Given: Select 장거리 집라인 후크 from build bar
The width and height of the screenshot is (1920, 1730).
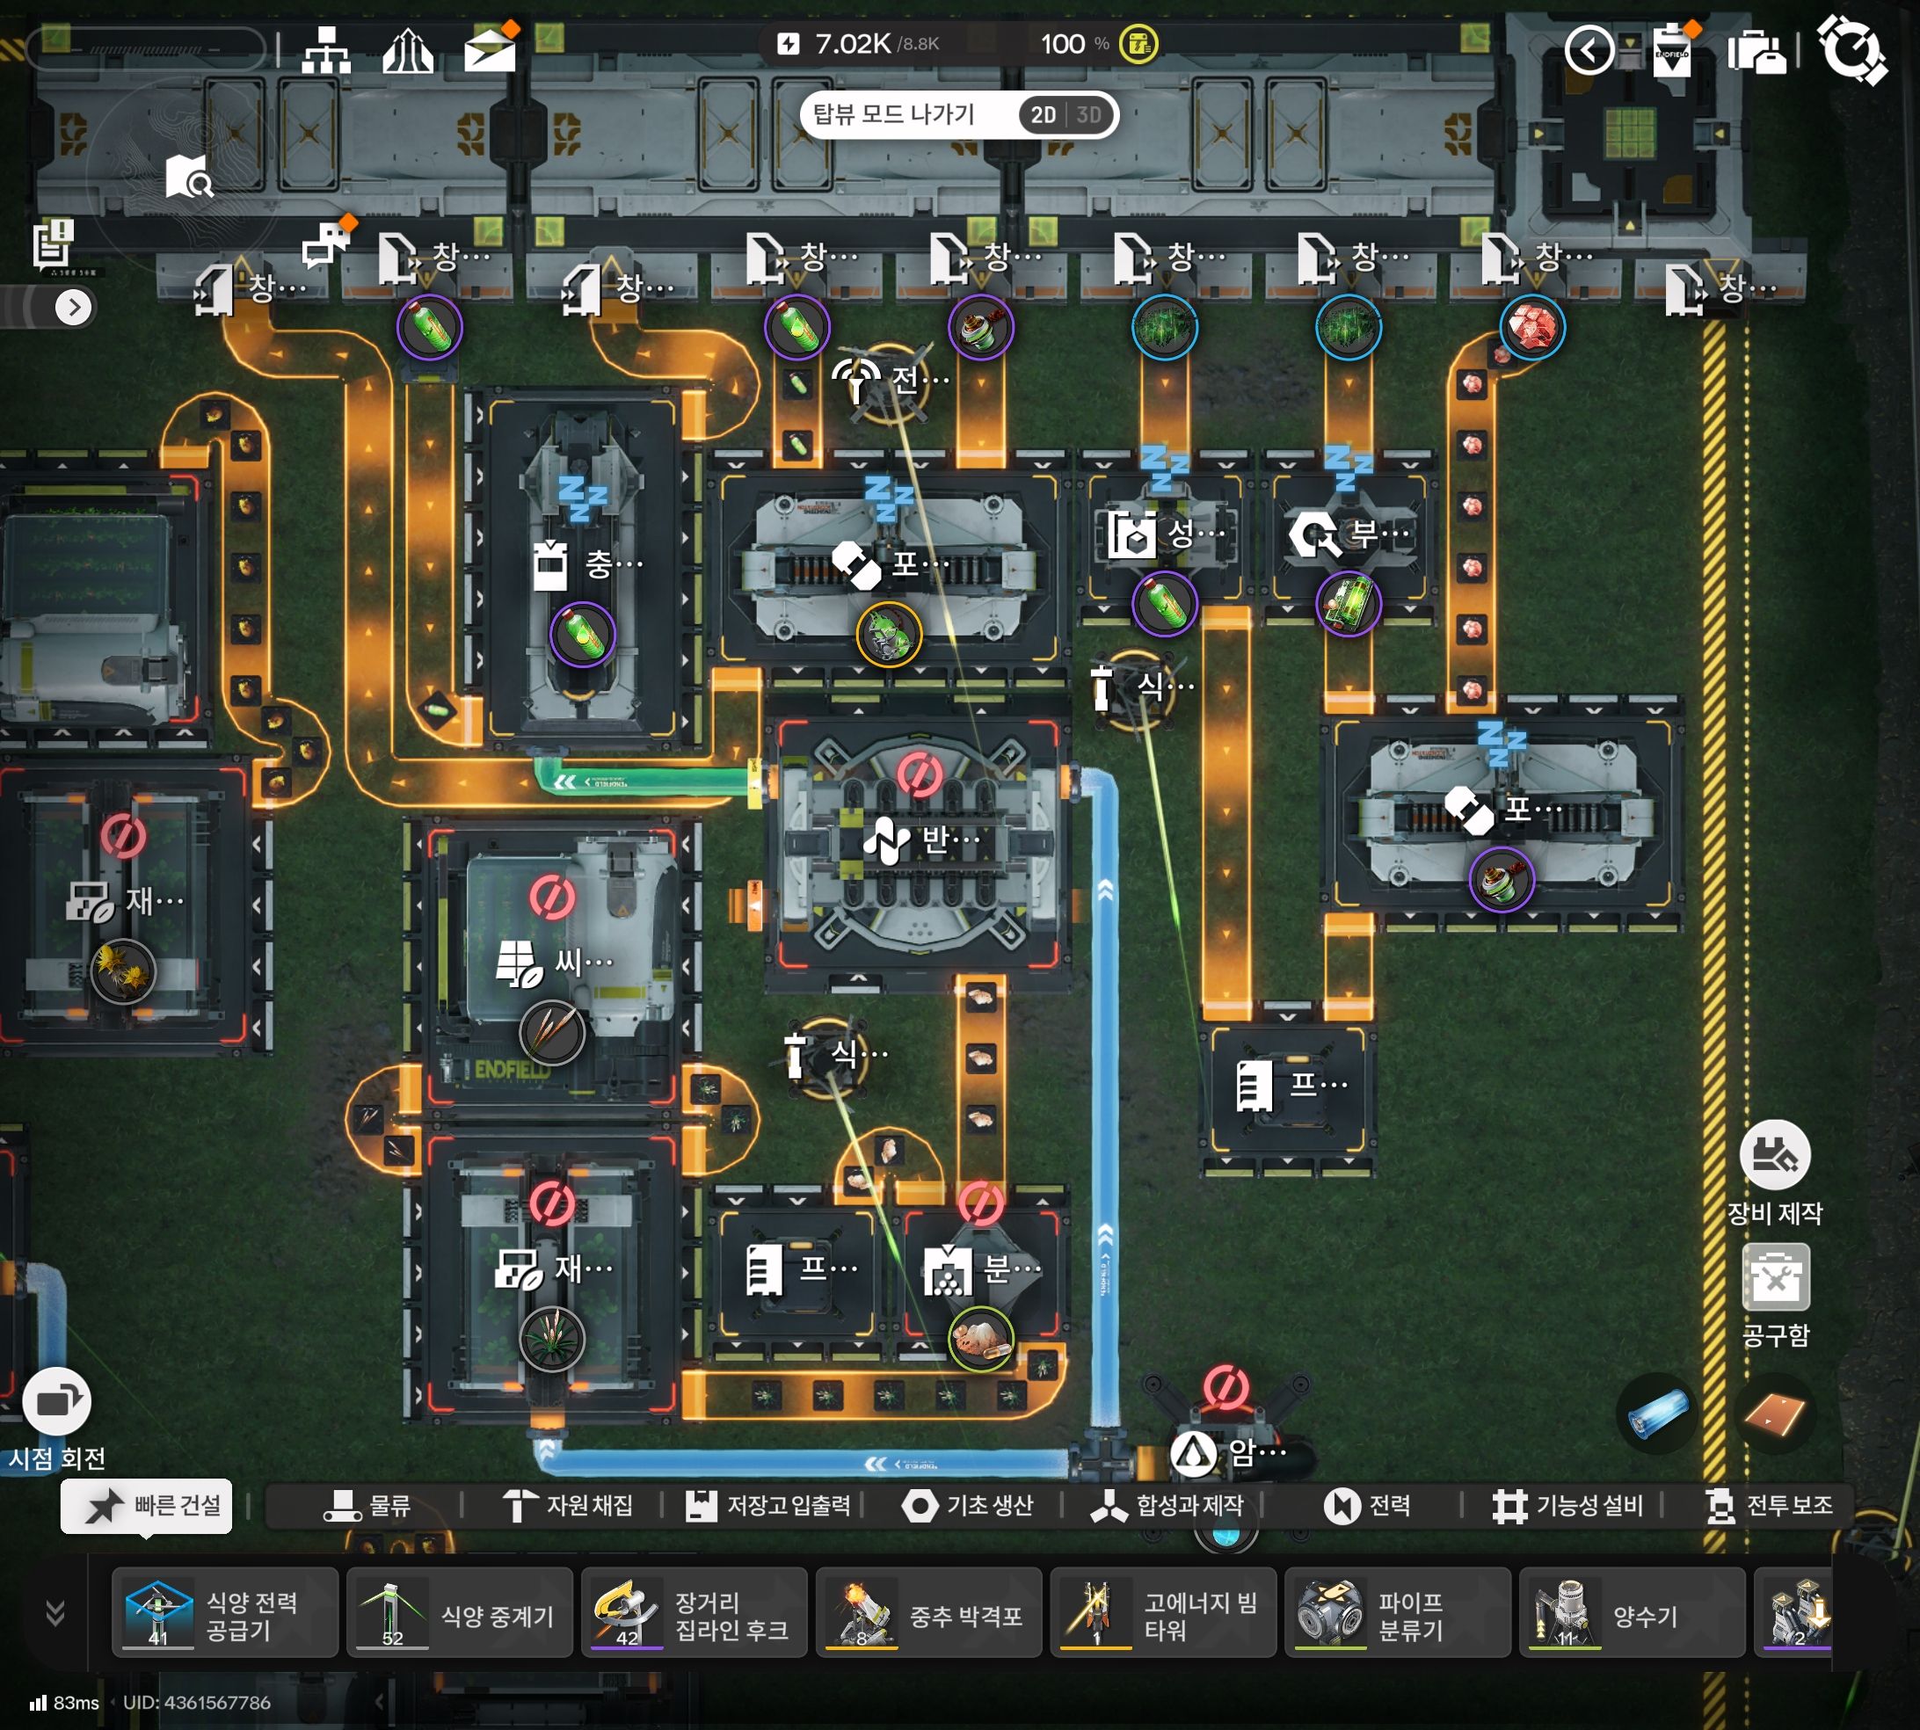Looking at the screenshot, I should 695,1613.
